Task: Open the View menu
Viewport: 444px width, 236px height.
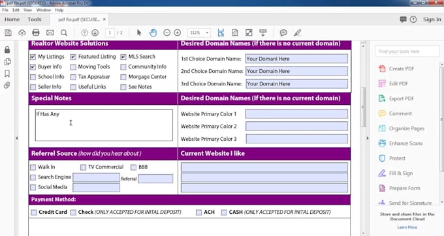Action: pos(27,10)
